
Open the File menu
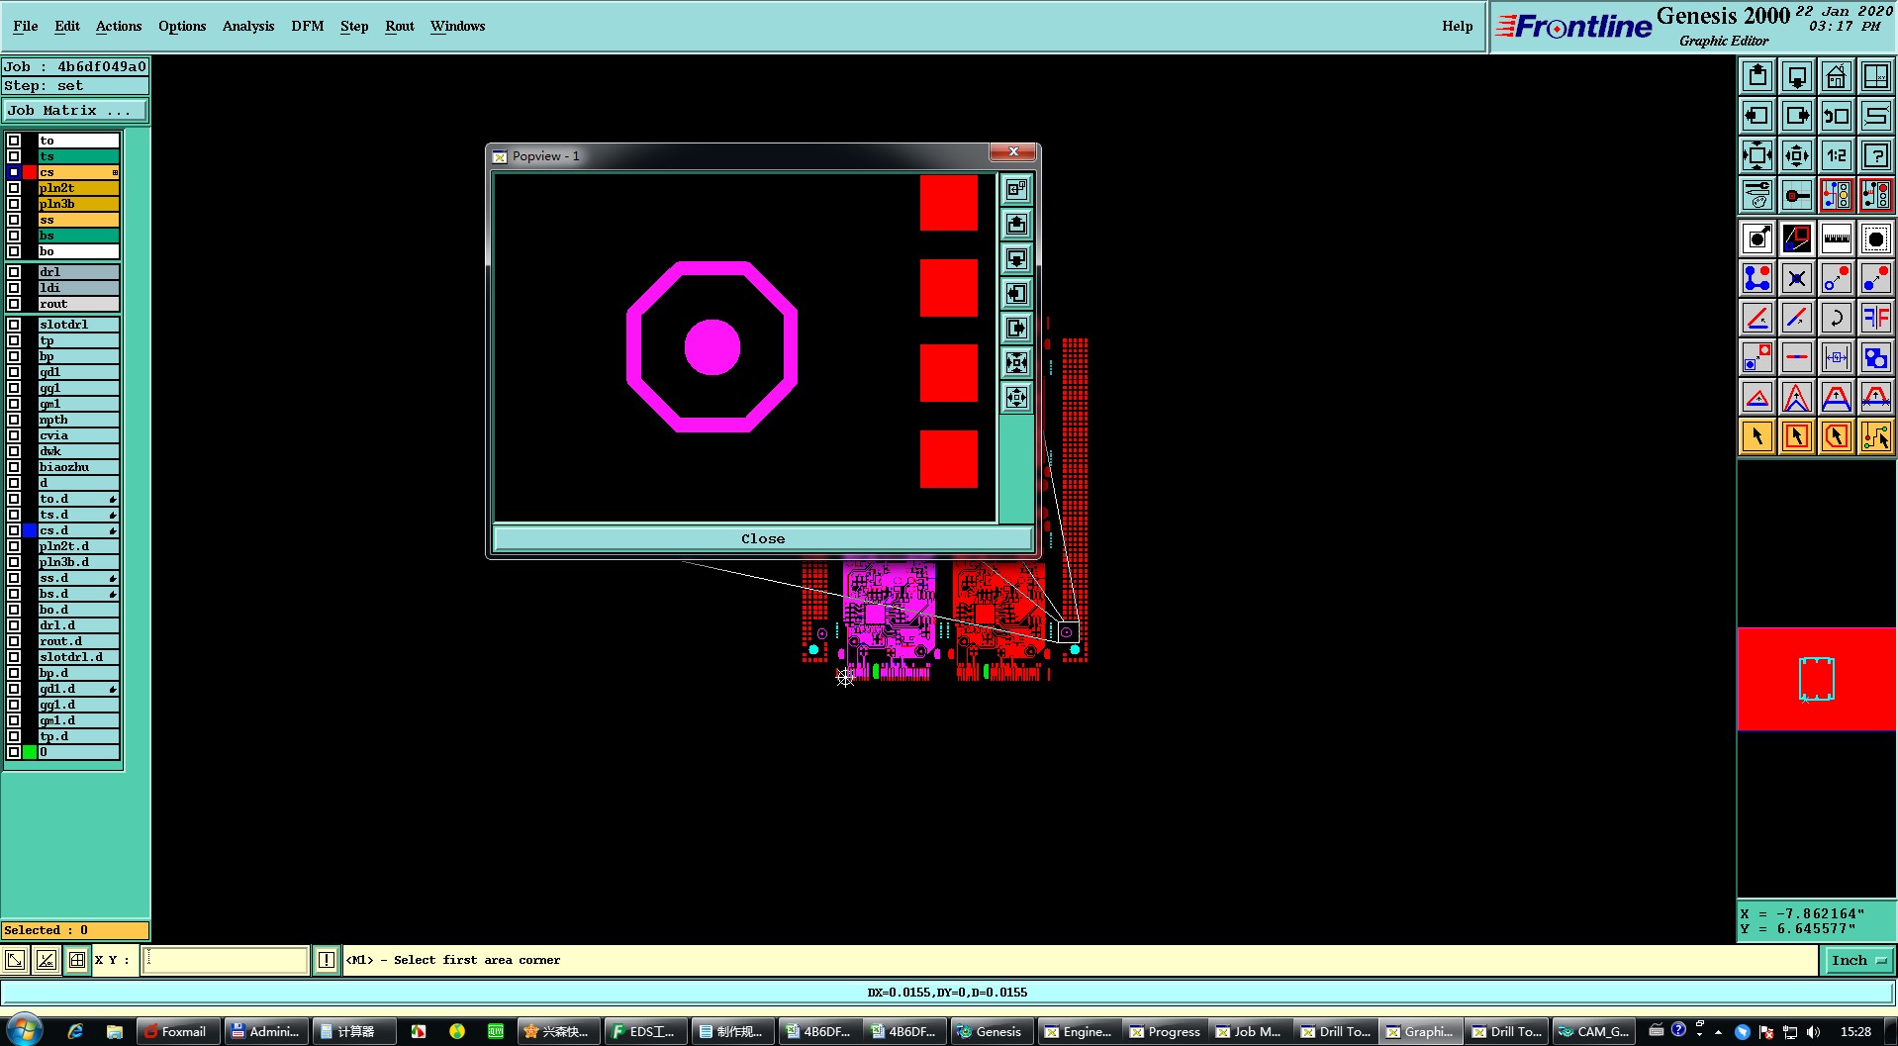point(26,26)
